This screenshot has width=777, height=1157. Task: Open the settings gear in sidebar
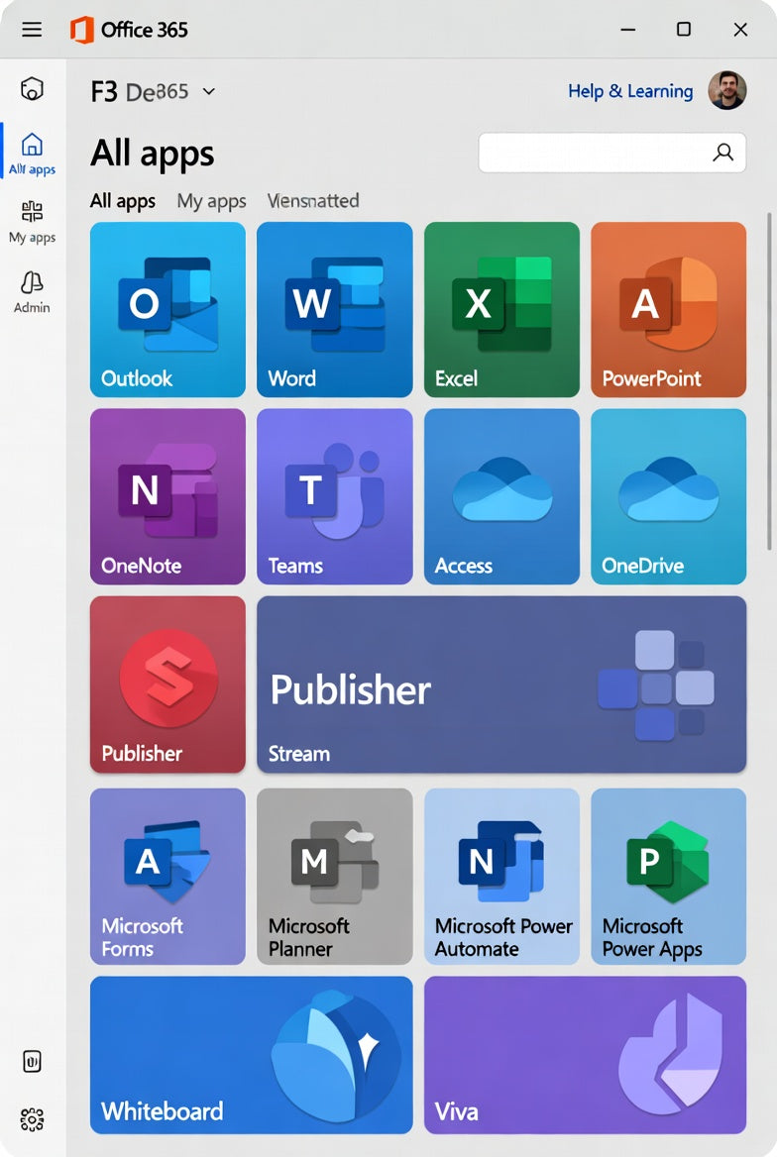(x=32, y=1119)
